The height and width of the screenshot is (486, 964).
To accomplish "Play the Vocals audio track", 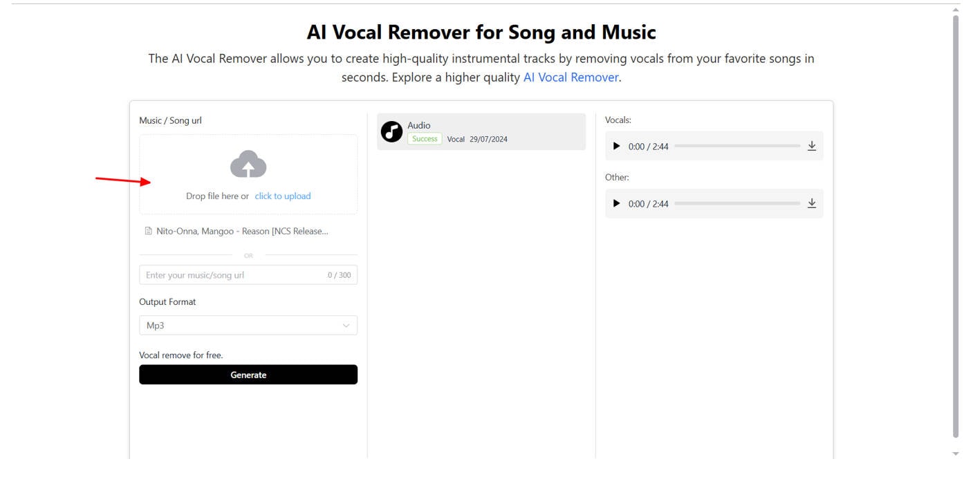I will [617, 146].
